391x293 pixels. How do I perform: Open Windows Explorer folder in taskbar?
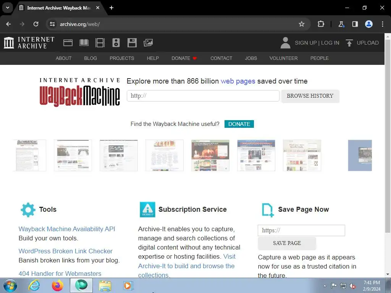[x=105, y=285]
